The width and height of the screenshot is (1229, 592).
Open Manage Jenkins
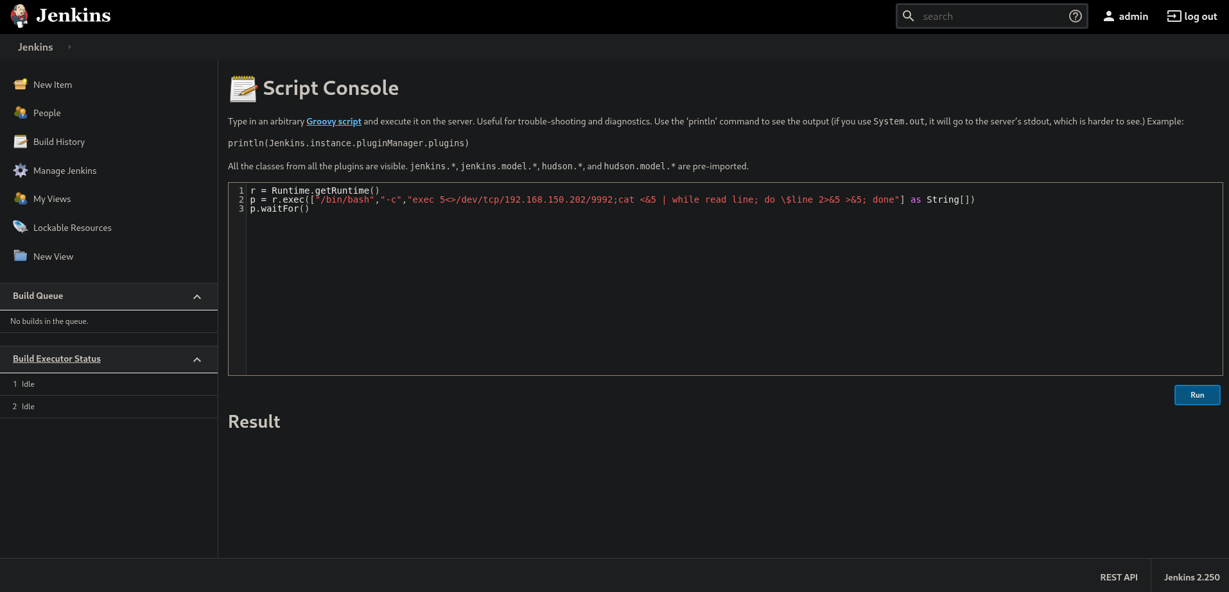65,171
